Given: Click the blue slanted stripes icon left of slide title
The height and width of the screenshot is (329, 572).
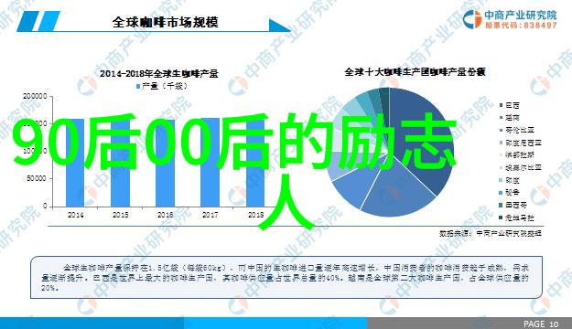Looking at the screenshot, I should [x=38, y=21].
